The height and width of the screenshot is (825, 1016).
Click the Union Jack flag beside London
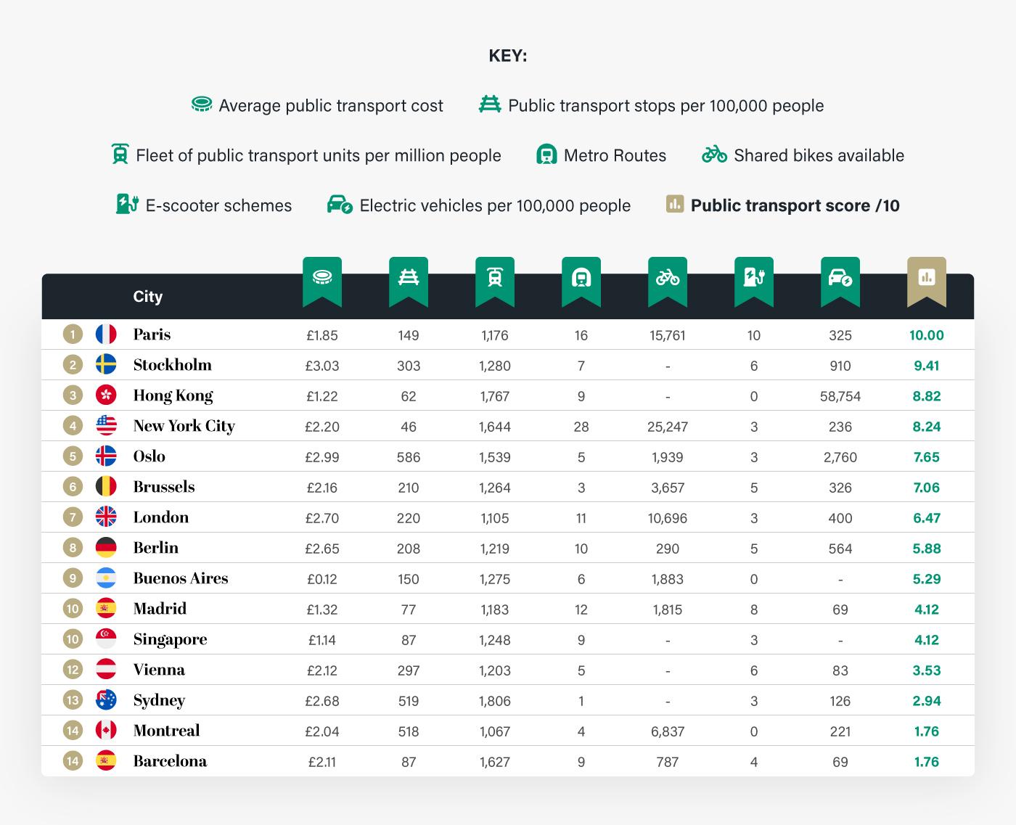click(106, 517)
